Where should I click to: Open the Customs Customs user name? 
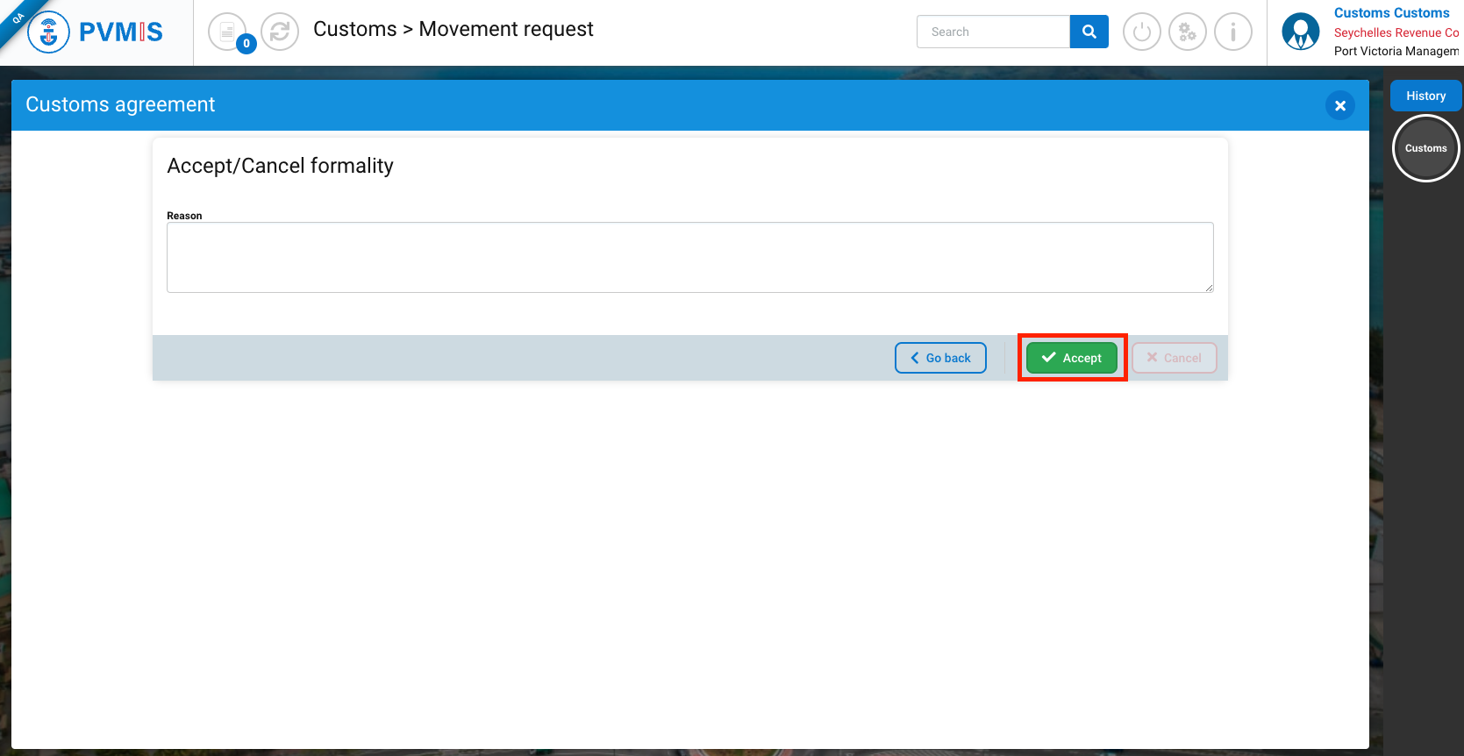1391,13
